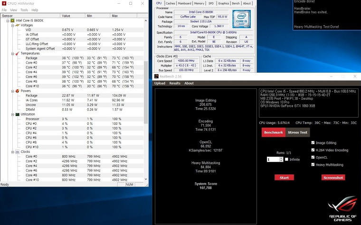Screen dimensions: 361x225
Task: Open the View menu in HWMonitor
Action: (13, 10)
